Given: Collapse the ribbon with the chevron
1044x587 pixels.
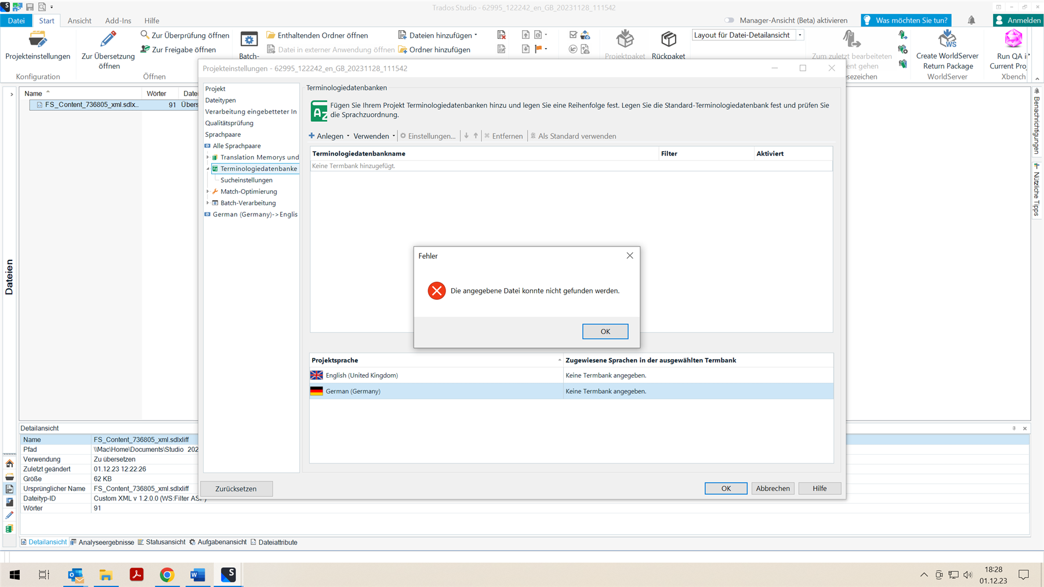Looking at the screenshot, I should (x=1038, y=79).
